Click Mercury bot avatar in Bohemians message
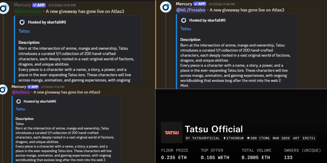 (x=4, y=8)
